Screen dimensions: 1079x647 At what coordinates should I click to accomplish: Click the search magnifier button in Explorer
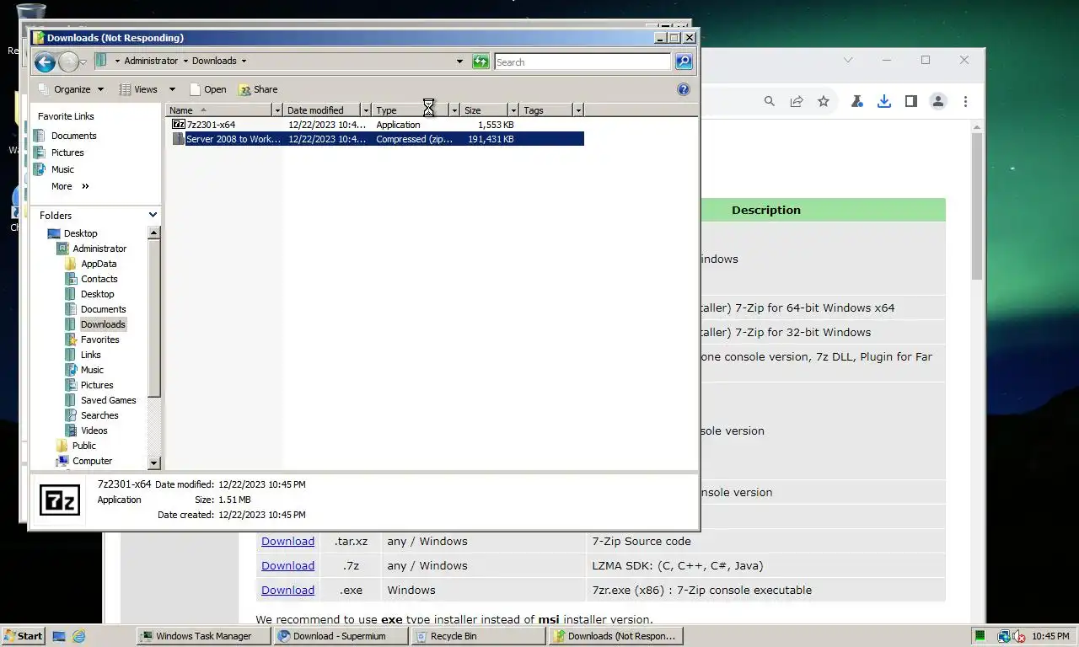[x=684, y=61]
